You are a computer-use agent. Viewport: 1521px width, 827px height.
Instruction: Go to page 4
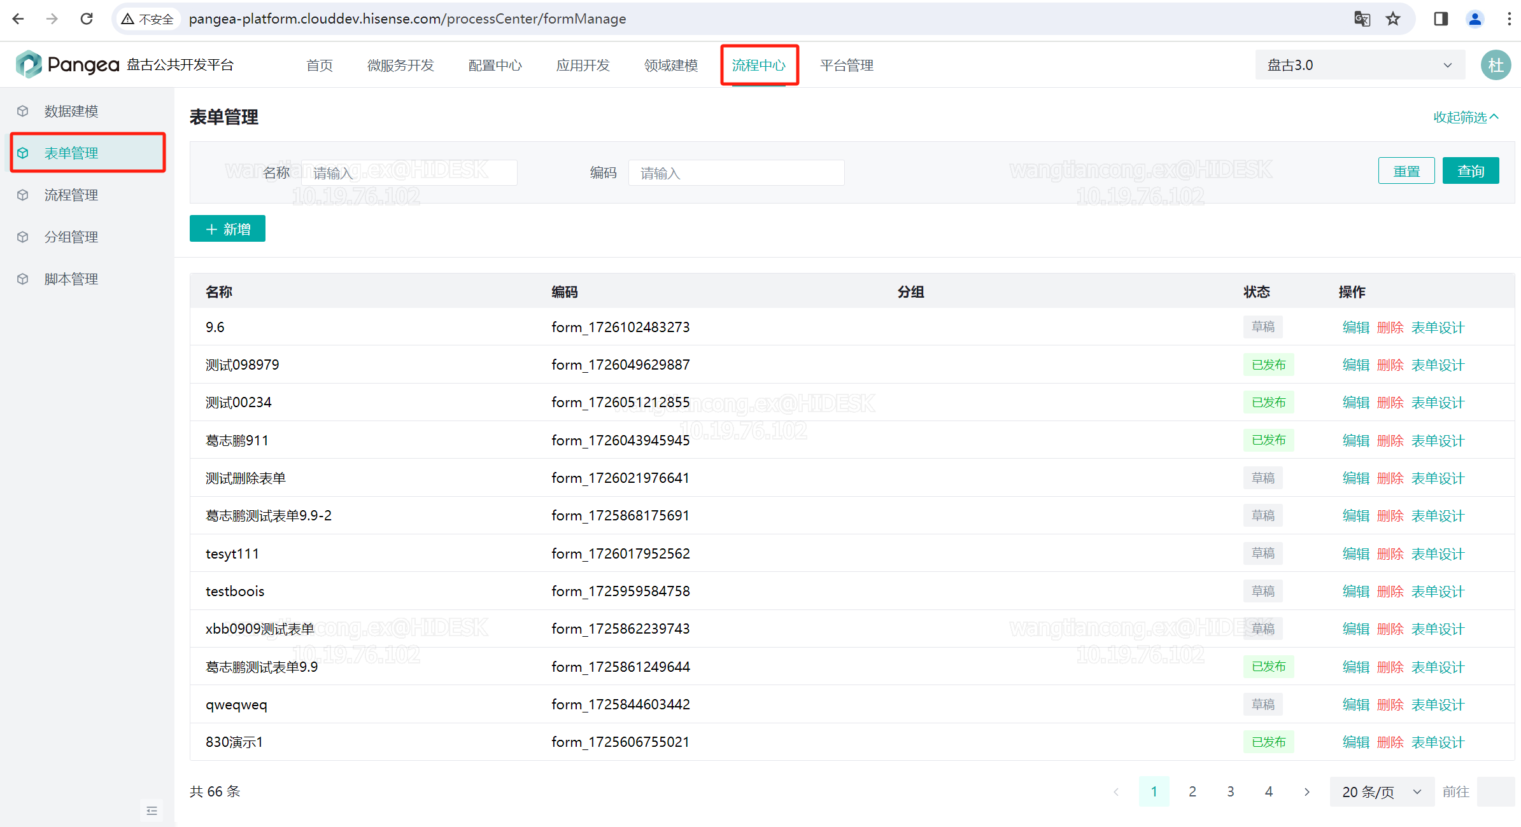coord(1269,792)
